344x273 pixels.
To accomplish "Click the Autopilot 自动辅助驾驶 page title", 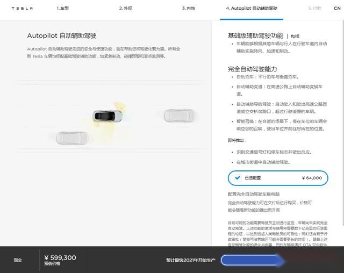I will 62,35.
